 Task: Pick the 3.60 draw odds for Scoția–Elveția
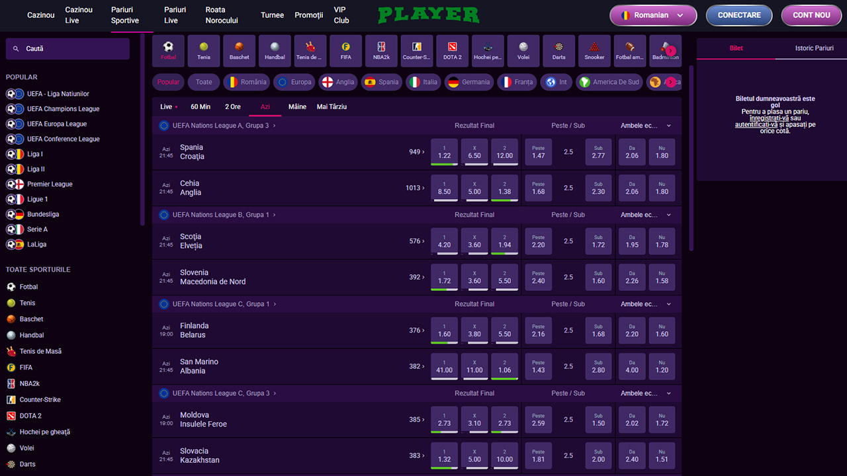pos(474,241)
